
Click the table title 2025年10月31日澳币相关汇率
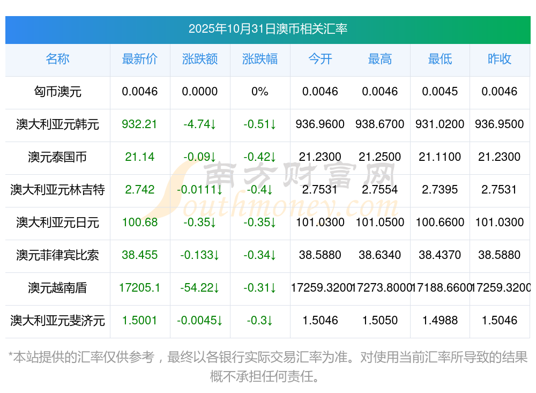pos(267,29)
